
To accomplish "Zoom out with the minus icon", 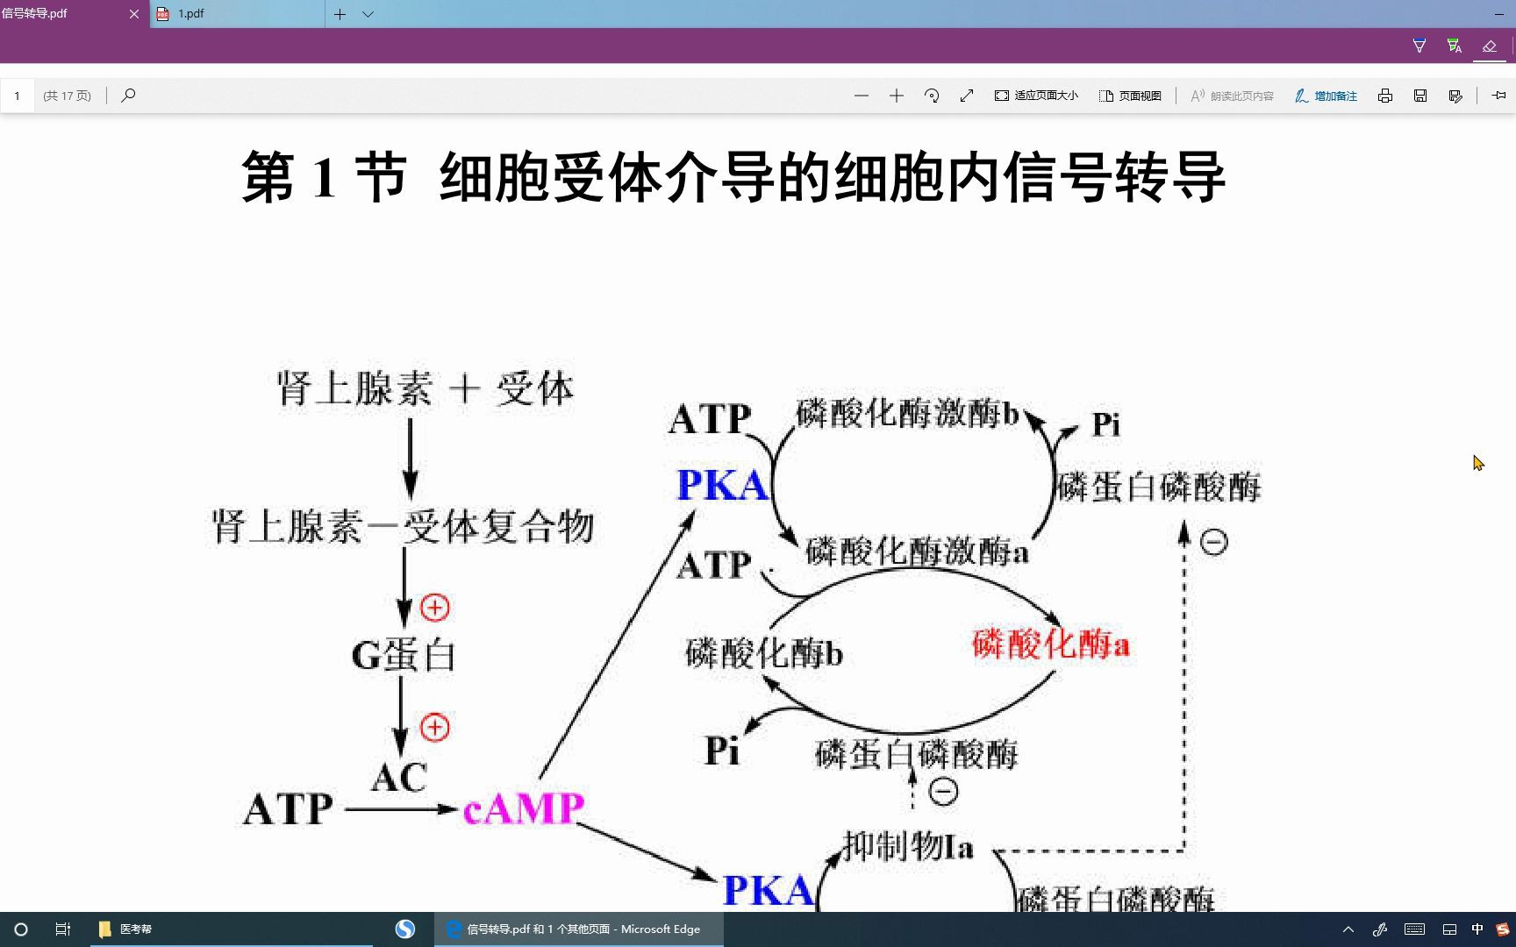I will click(861, 96).
